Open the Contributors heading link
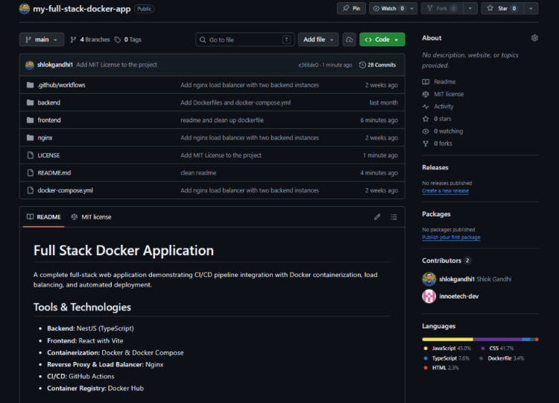The height and width of the screenshot is (403, 559). pyautogui.click(x=446, y=260)
